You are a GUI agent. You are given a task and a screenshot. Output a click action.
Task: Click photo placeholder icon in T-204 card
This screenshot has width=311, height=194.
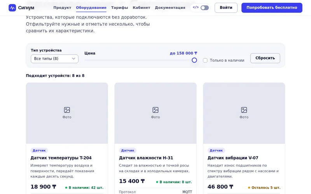67,110
